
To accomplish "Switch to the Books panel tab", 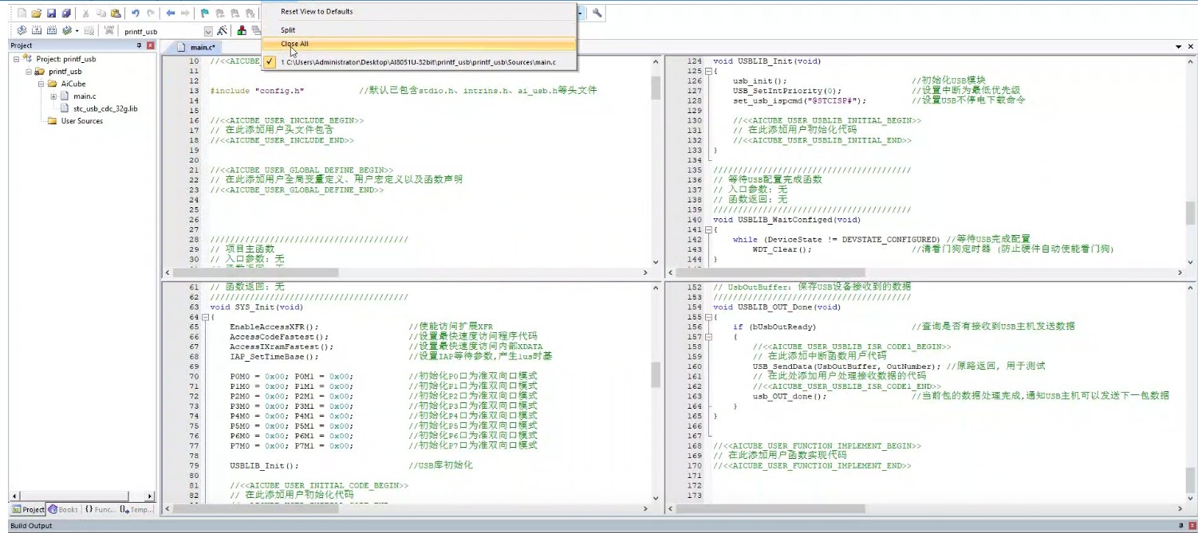I will pyautogui.click(x=64, y=509).
